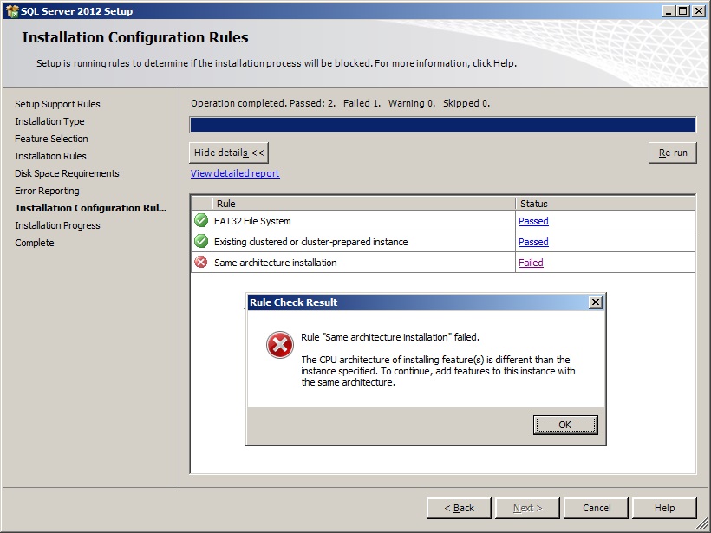Click OK in the Rule Check Result dialog
The image size is (711, 533).
pyautogui.click(x=565, y=425)
